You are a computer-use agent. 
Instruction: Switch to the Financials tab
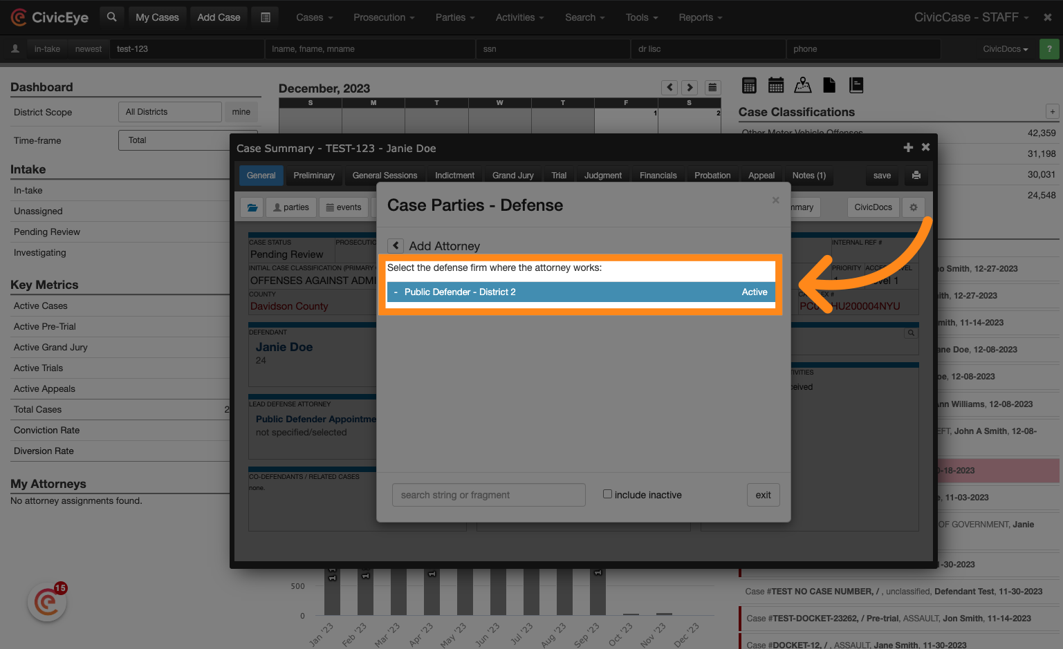[658, 176]
